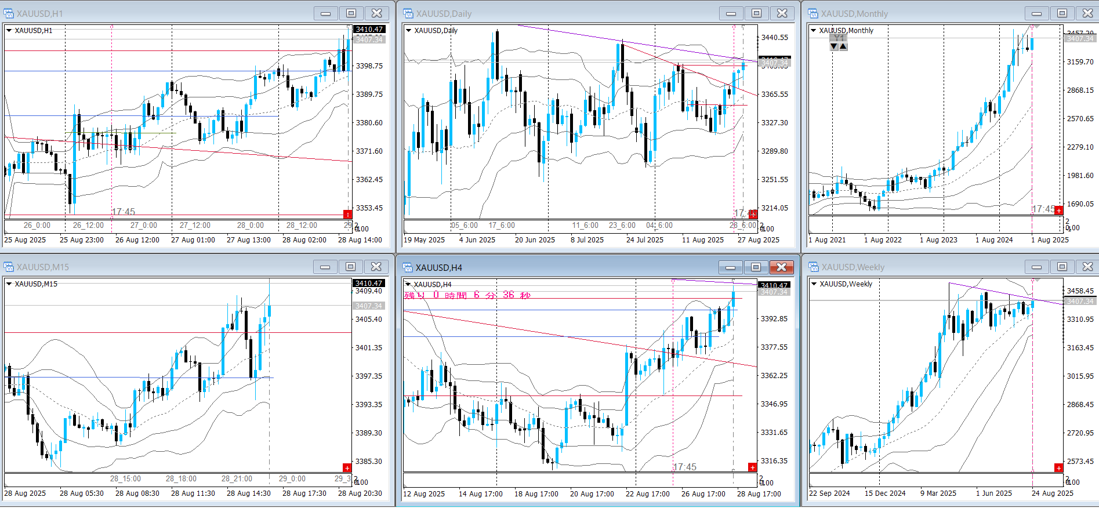Open the XAUUSD,Monthly chart label dropdown triangle
This screenshot has width=1099, height=508.
coord(814,30)
